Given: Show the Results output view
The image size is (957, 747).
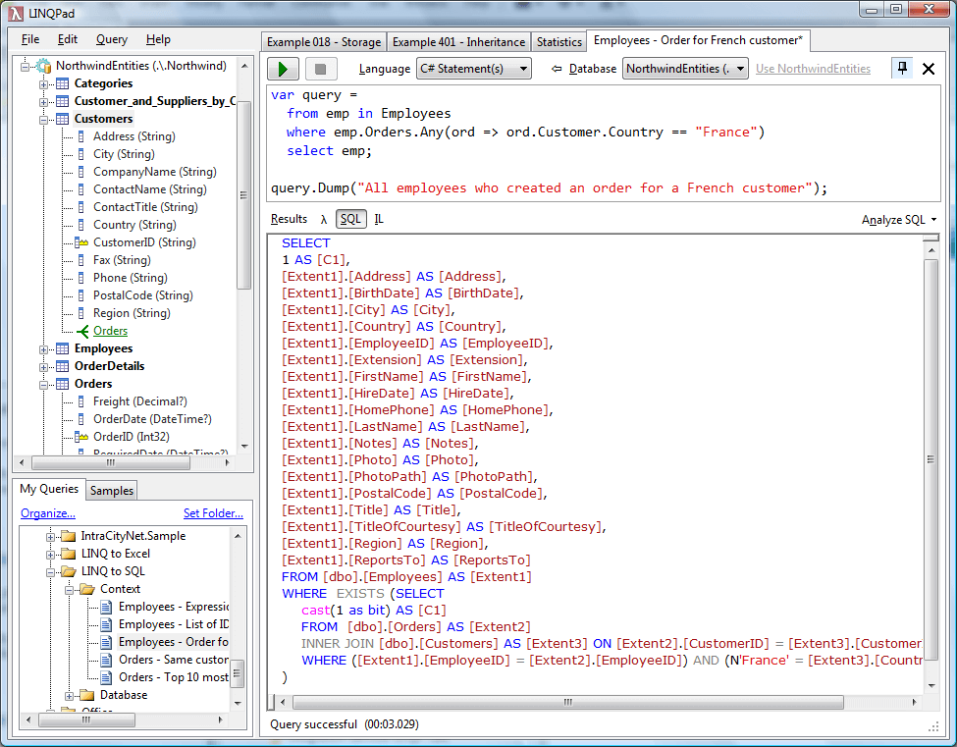Looking at the screenshot, I should 290,219.
